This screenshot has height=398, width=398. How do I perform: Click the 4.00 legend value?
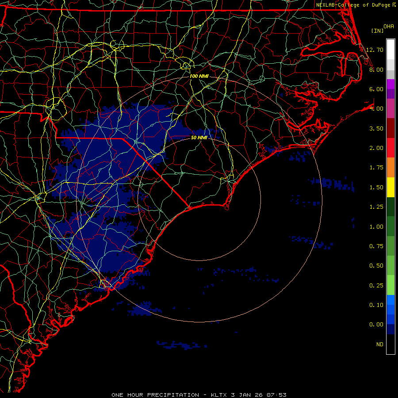376,109
